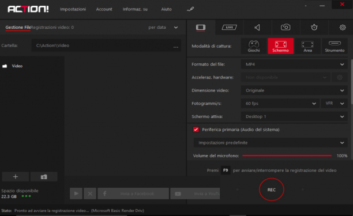The height and width of the screenshot is (216, 353).
Task: Click hardware acceleration gear icon
Action: click(x=340, y=77)
